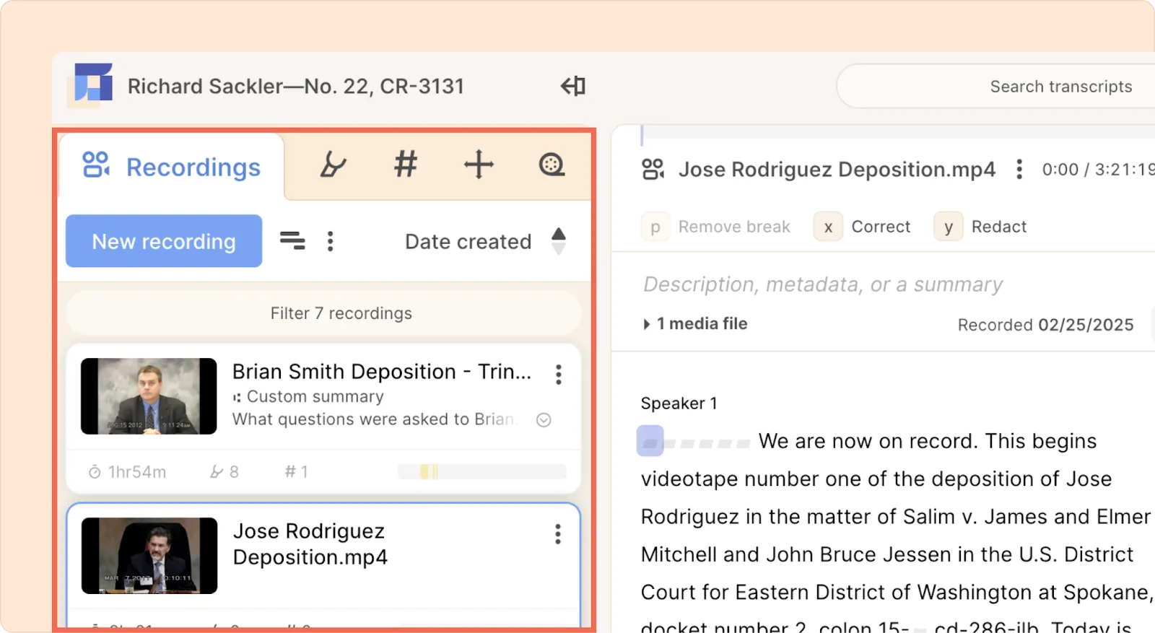1155x633 pixels.
Task: Click the transcript line Mitchell and John Bruce Jessen
Action: [887, 554]
